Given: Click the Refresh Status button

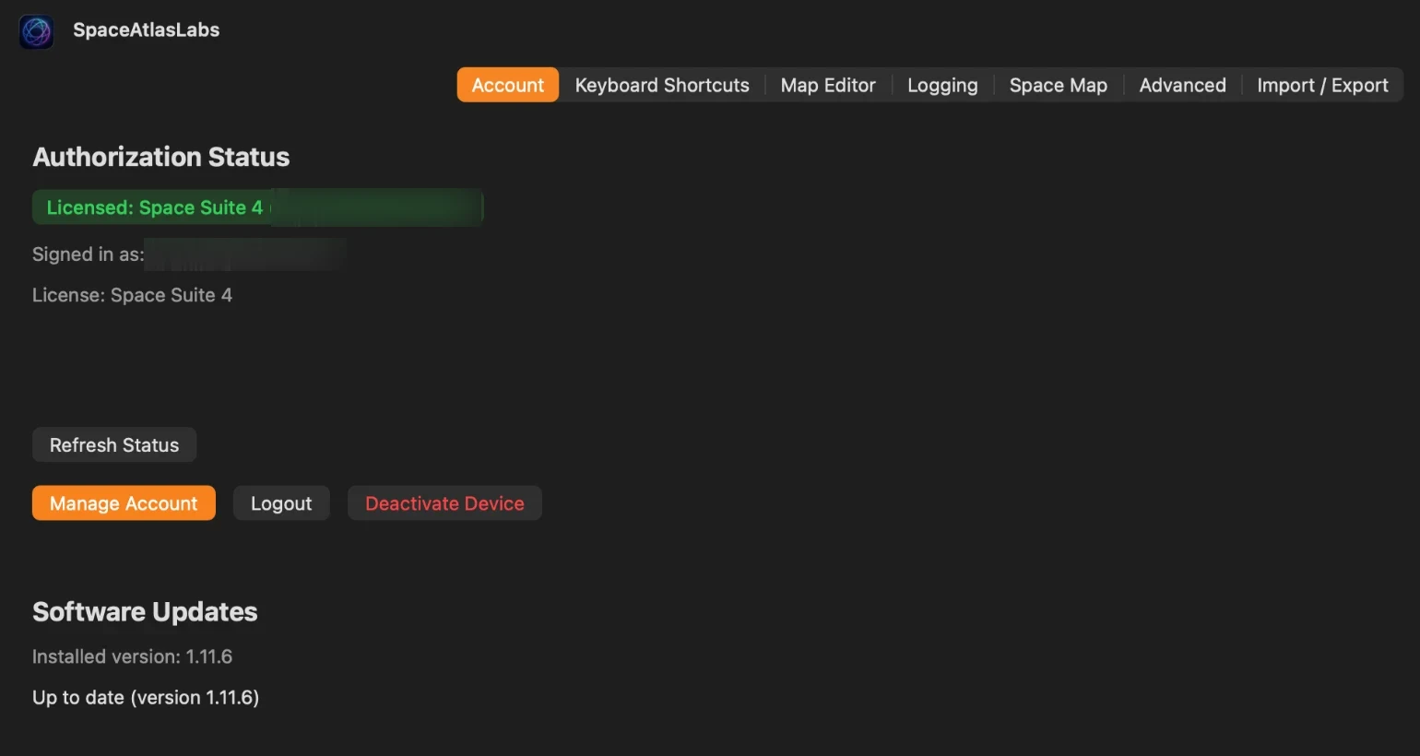Looking at the screenshot, I should coord(114,444).
